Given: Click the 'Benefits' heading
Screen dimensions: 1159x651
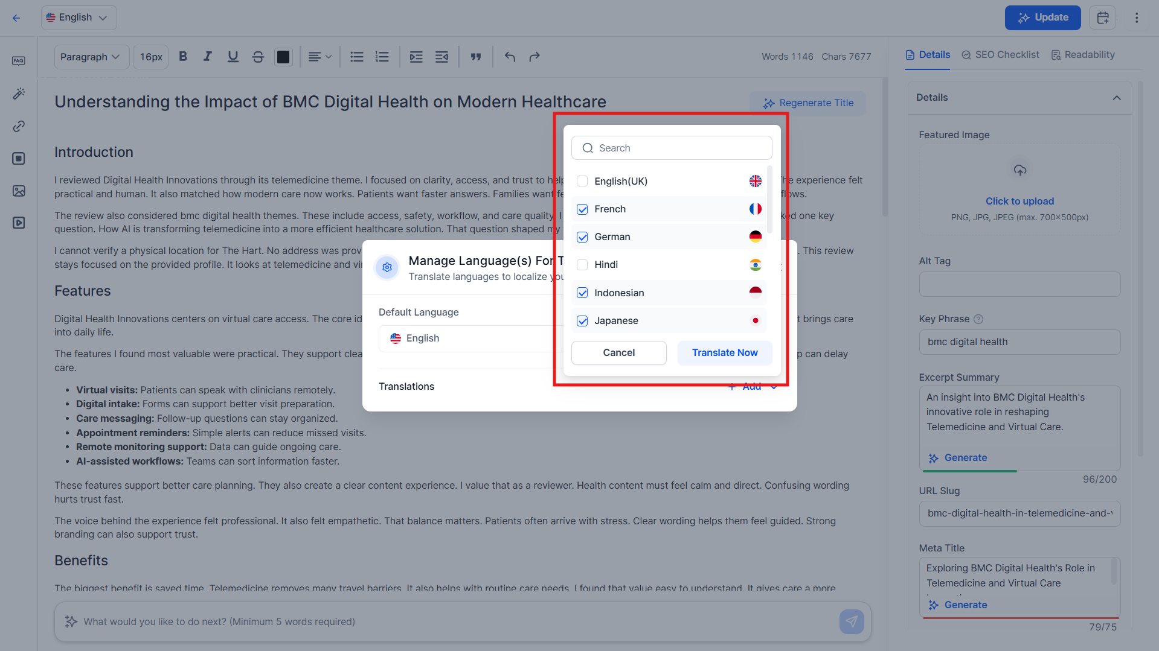Looking at the screenshot, I should tap(81, 560).
